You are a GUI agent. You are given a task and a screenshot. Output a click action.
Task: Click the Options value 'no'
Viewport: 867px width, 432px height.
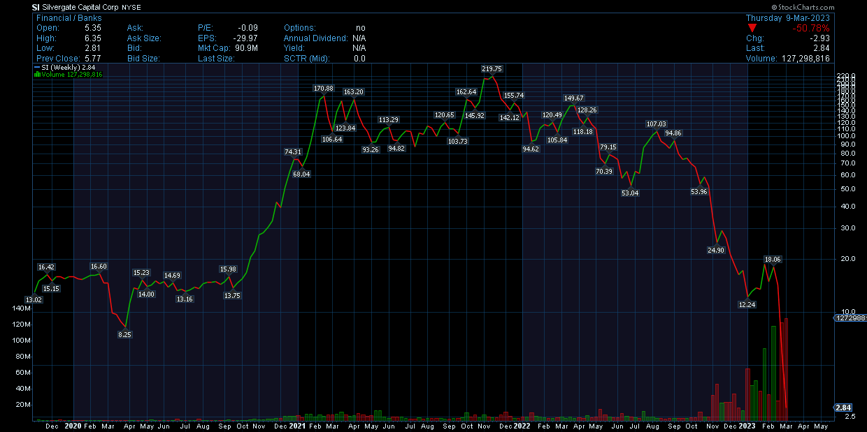361,28
